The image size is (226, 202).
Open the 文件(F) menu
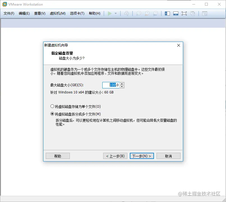(9, 13)
